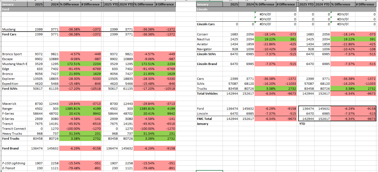This screenshot has height=172, width=378.
Task: Click the F-150 Lightning italic label
Action: [x=14, y=163]
